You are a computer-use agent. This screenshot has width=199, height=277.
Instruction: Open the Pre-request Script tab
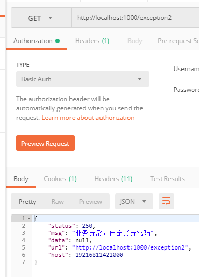[x=178, y=41]
